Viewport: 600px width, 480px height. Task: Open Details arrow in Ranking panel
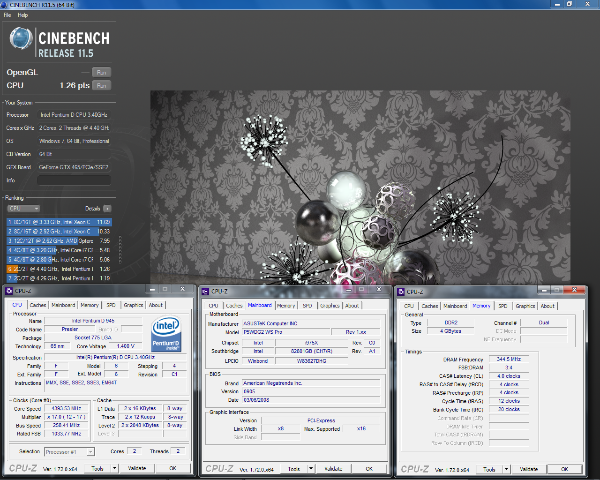click(x=107, y=209)
